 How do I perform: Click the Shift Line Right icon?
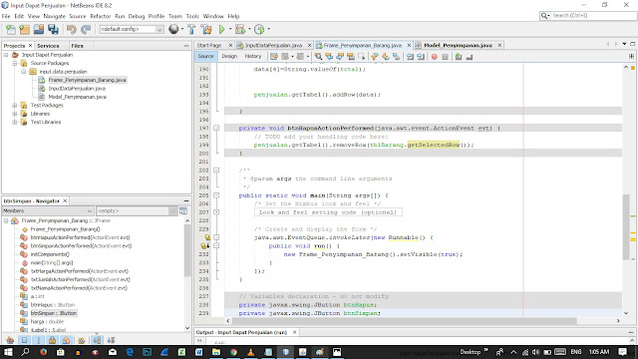click(x=421, y=57)
